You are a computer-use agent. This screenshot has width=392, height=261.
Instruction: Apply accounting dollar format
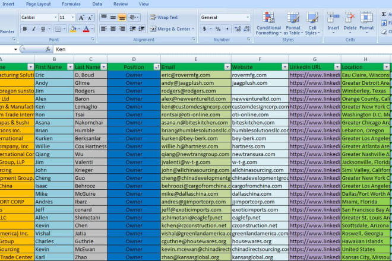pos(204,29)
